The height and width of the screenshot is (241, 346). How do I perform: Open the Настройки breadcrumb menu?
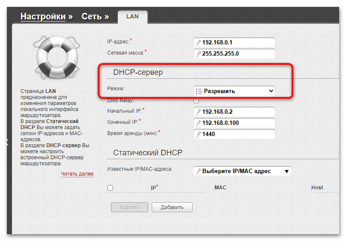(43, 17)
